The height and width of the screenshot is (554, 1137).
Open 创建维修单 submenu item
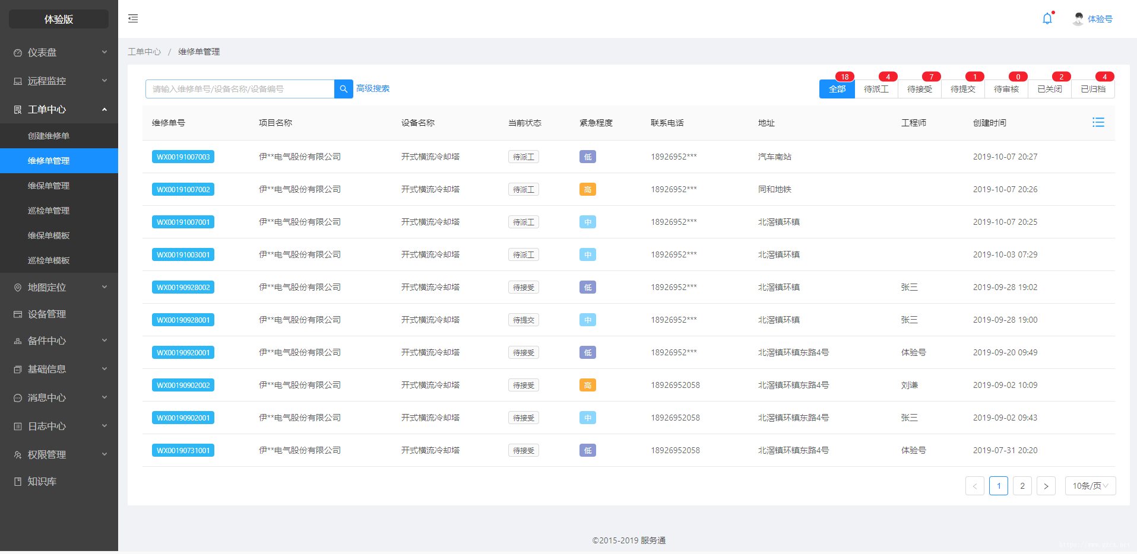(59, 136)
